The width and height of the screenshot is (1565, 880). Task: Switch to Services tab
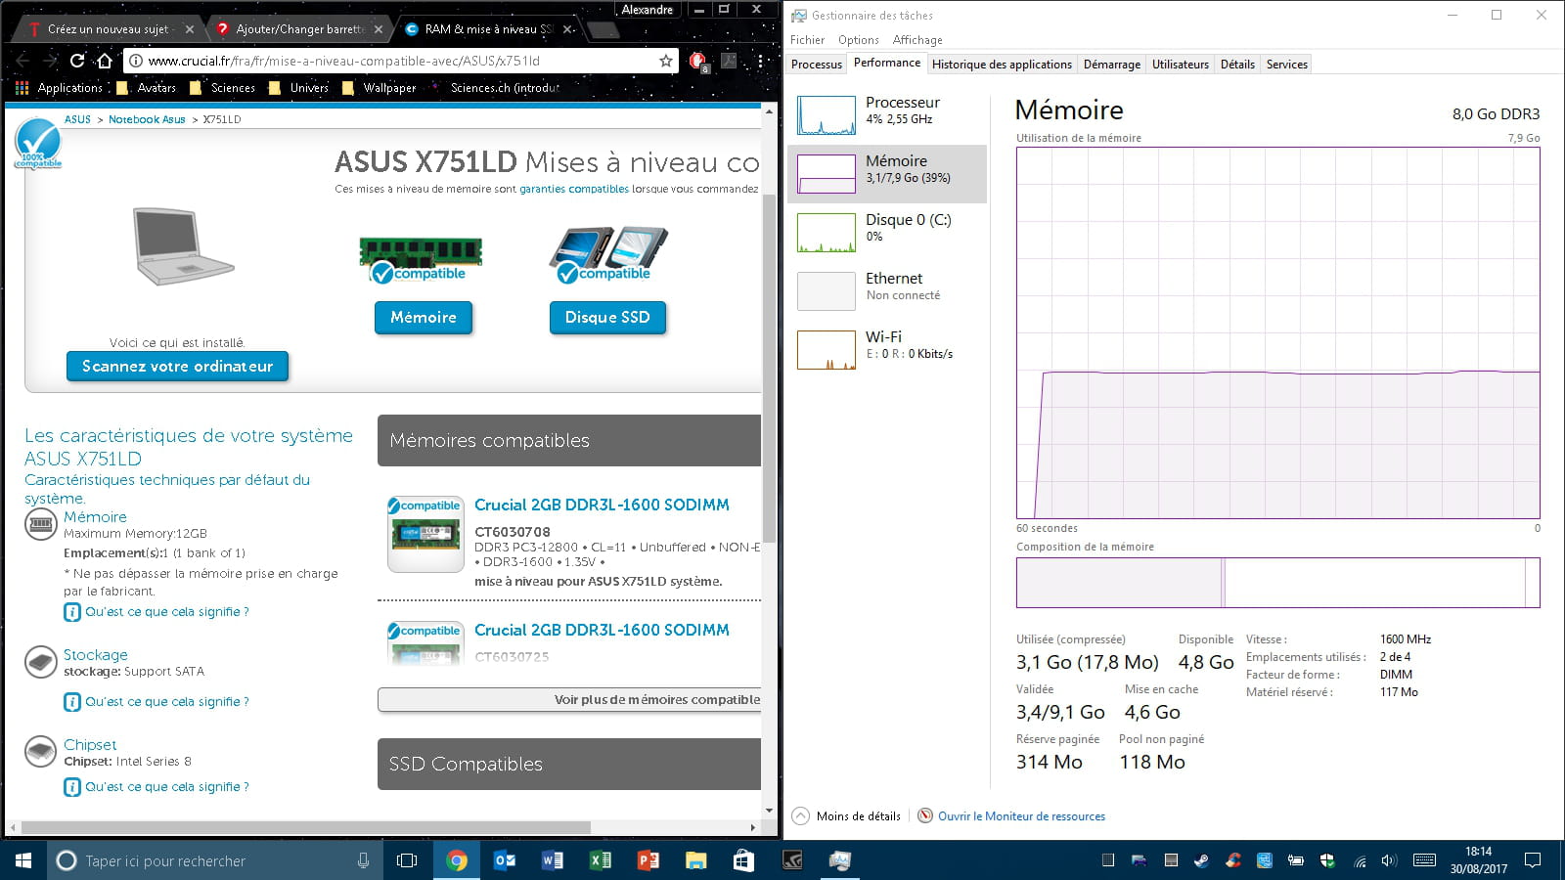click(1286, 65)
